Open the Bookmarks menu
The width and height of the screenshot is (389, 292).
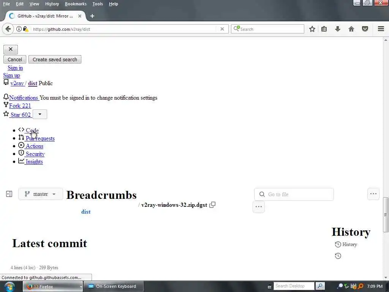tap(76, 4)
